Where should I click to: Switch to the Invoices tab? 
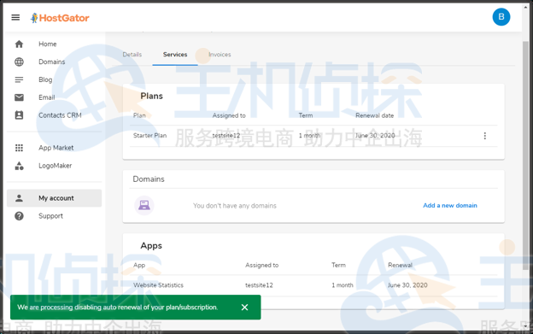point(220,55)
